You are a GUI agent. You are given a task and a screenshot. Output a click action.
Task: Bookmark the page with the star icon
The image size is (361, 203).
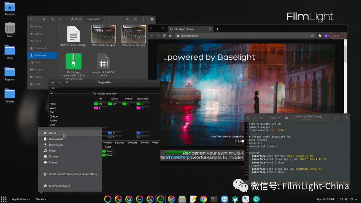click(x=312, y=36)
